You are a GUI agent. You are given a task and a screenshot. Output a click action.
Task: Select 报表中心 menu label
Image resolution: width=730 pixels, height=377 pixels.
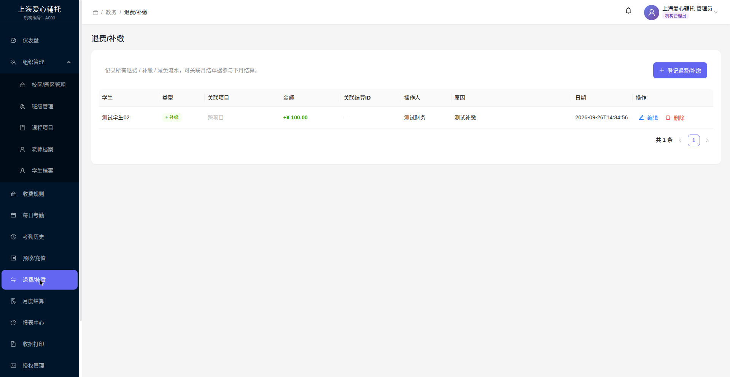[x=33, y=323]
